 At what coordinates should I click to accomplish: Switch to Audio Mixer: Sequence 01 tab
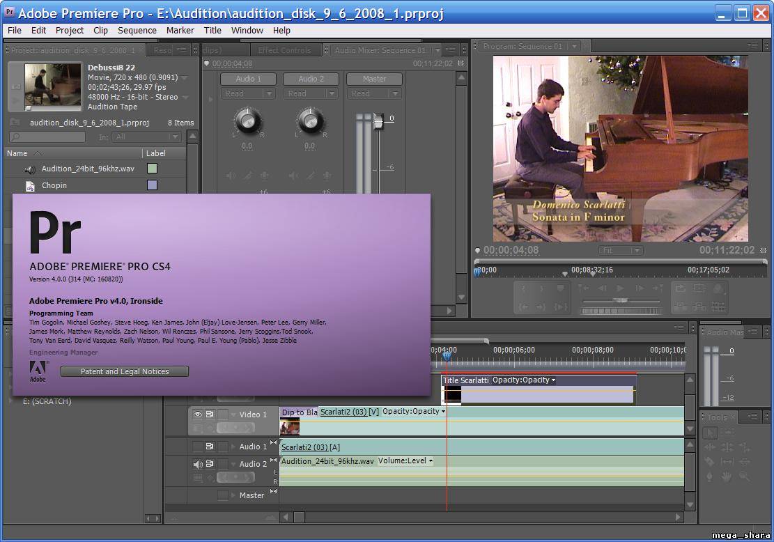[380, 50]
